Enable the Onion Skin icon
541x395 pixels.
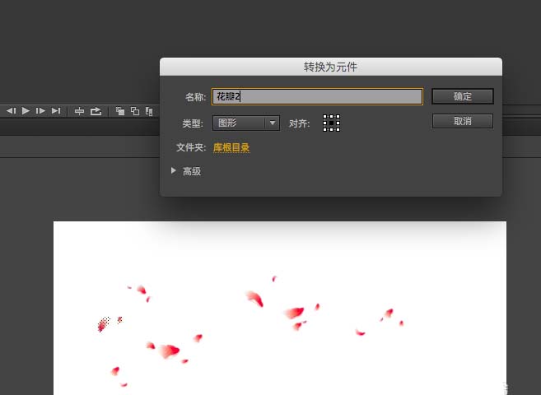pos(120,111)
